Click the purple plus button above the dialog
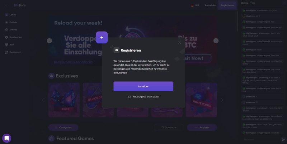The width and height of the screenshot is (287, 144). click(x=102, y=38)
